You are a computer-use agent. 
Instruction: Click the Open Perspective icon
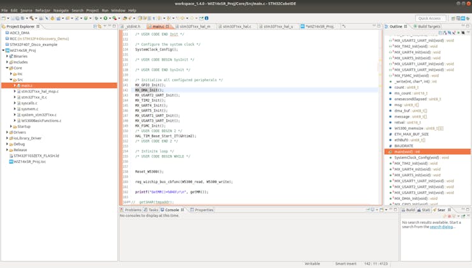pos(453,19)
